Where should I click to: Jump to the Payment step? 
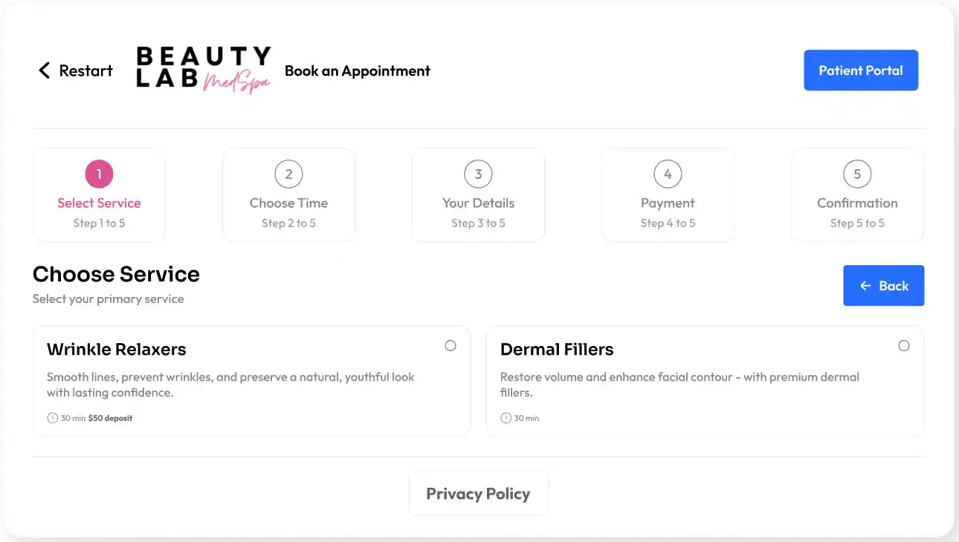(668, 203)
